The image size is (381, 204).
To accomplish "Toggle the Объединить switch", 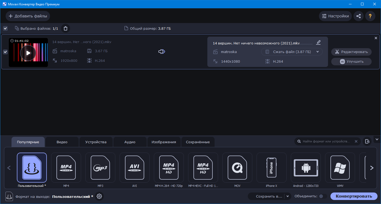I will point(323,196).
